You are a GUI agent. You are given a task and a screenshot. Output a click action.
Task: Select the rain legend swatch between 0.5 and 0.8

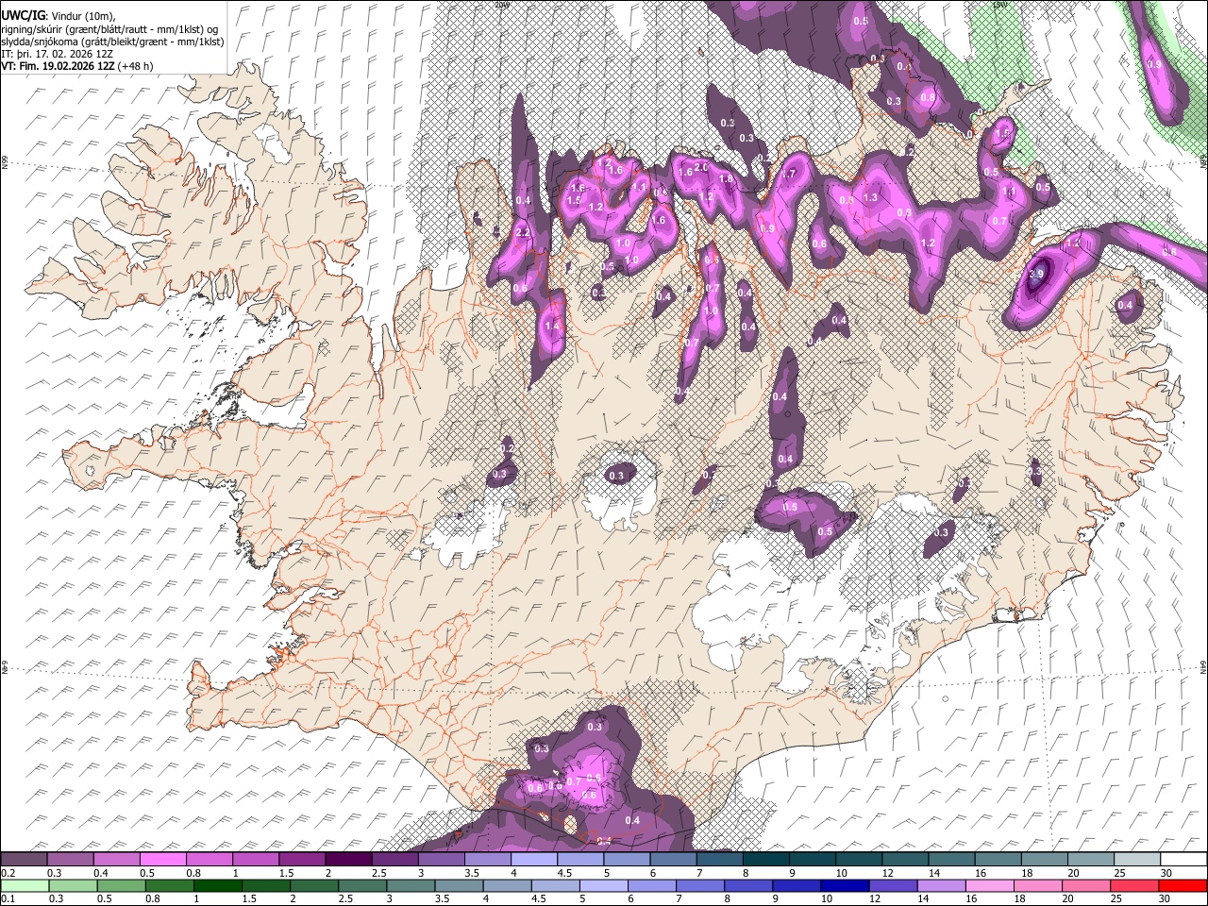122,885
